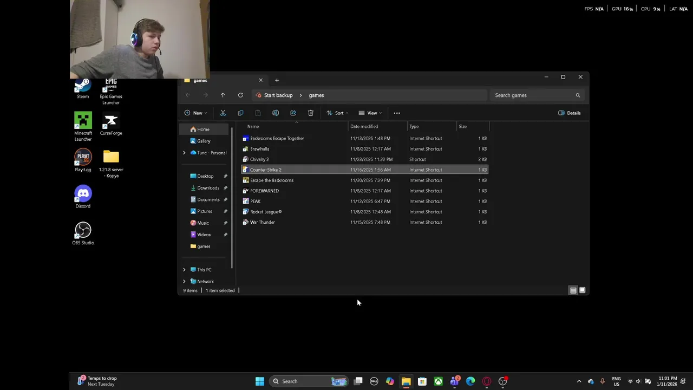Go up one folder with the Up arrow
This screenshot has width=693, height=390.
[223, 95]
